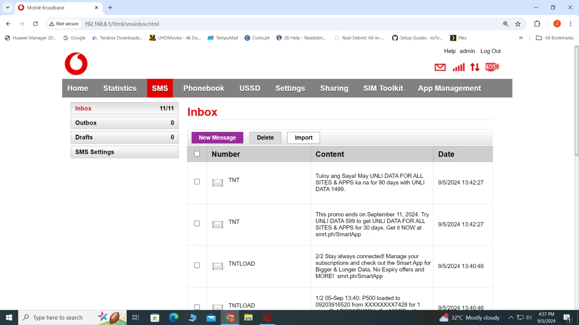Go to Home tab
This screenshot has height=325, width=579.
(x=78, y=88)
